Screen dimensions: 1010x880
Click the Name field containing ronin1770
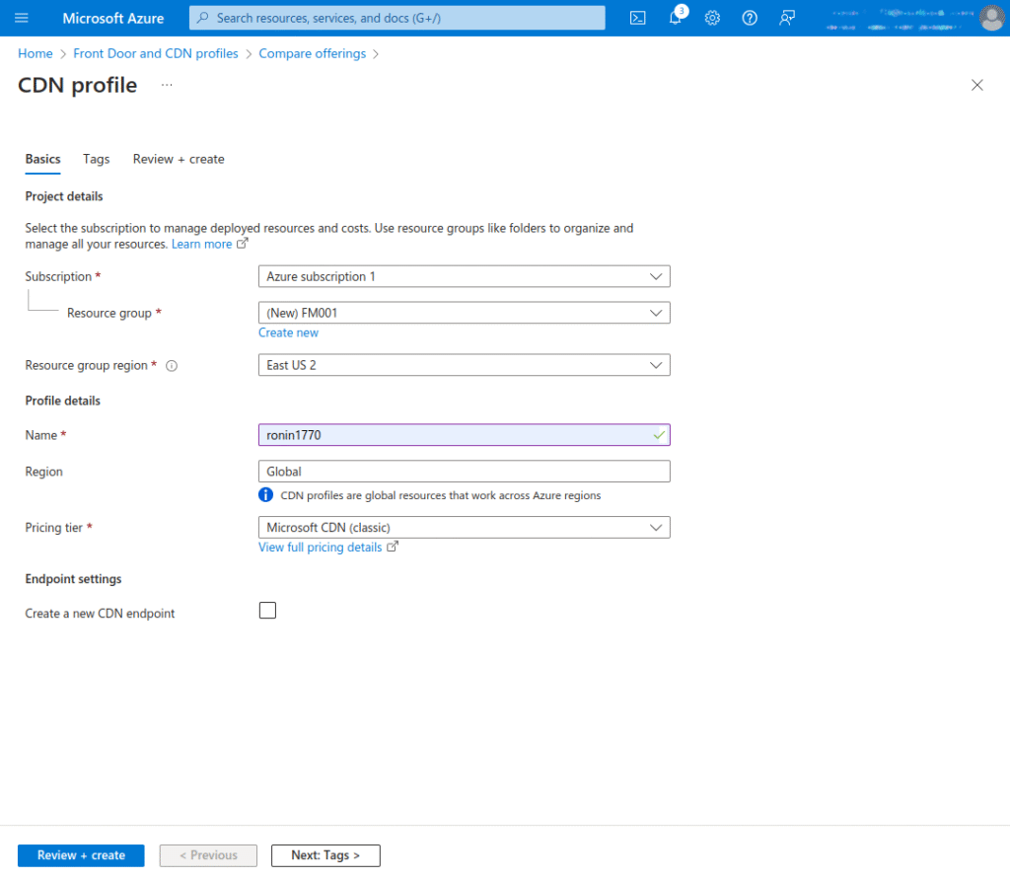(465, 435)
